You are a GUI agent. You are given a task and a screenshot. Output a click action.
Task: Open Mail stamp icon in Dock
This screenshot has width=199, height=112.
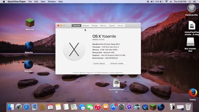click(x=35, y=107)
